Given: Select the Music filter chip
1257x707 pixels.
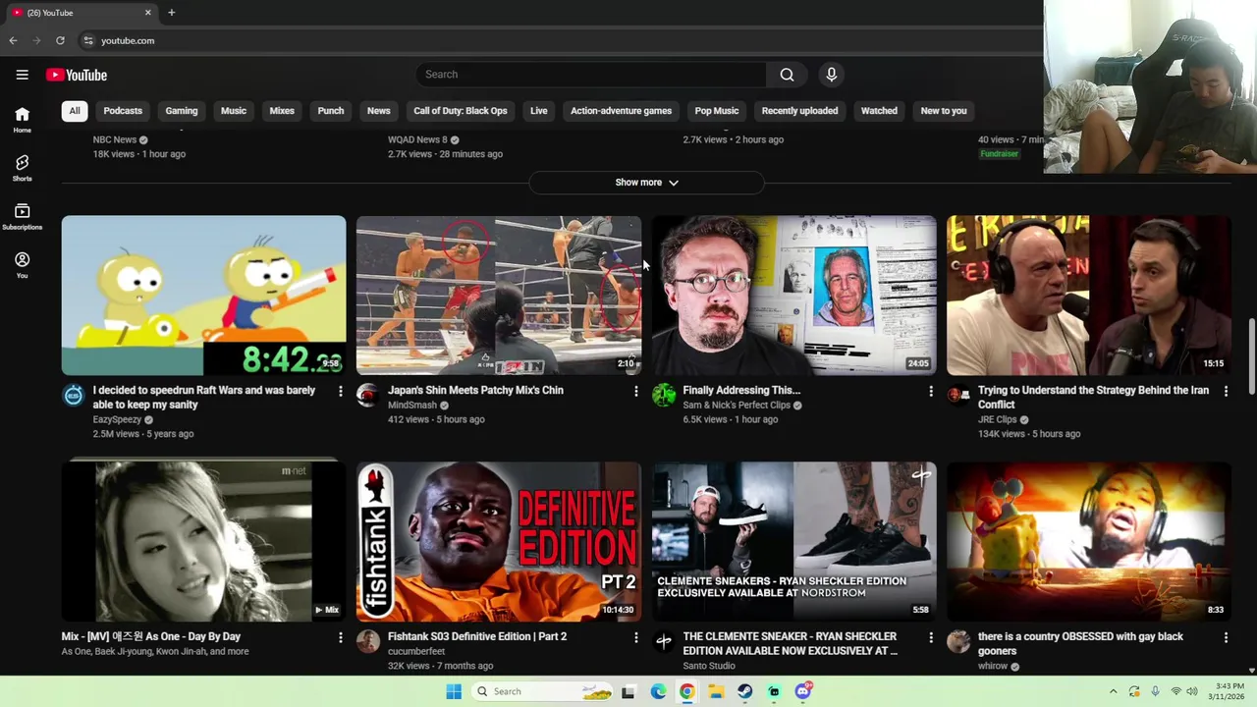Looking at the screenshot, I should coord(234,111).
